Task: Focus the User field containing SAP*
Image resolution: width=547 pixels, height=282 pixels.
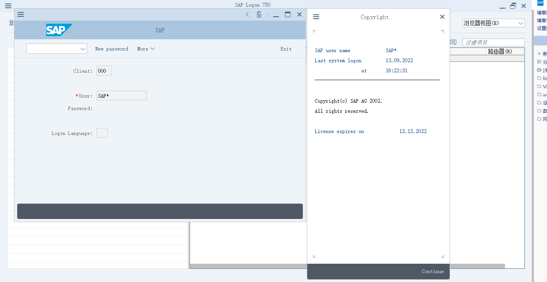Action: tap(121, 96)
